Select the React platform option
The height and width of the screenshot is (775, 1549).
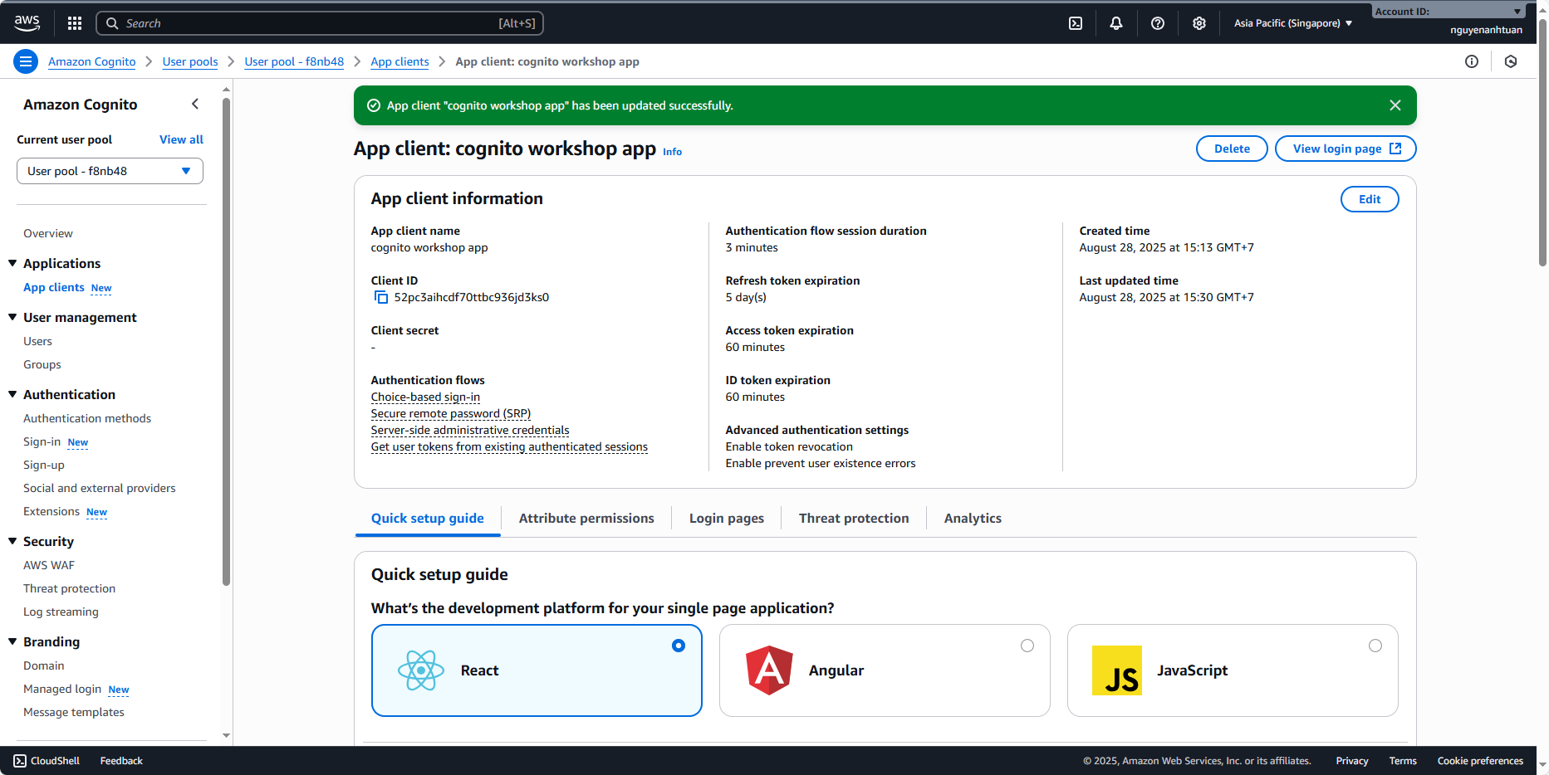(679, 646)
